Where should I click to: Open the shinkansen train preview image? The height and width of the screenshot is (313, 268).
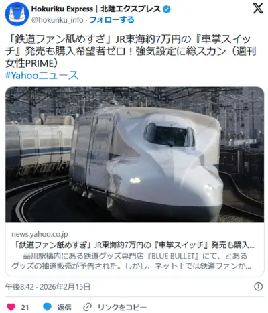(x=135, y=154)
